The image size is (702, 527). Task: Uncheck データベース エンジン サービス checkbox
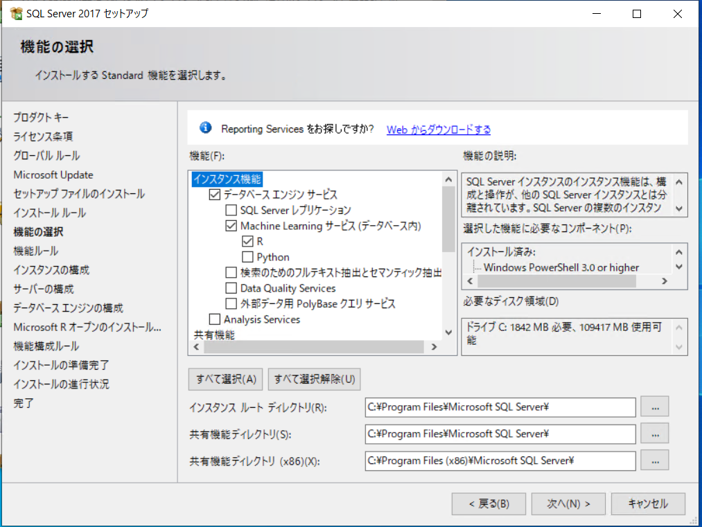(x=214, y=194)
